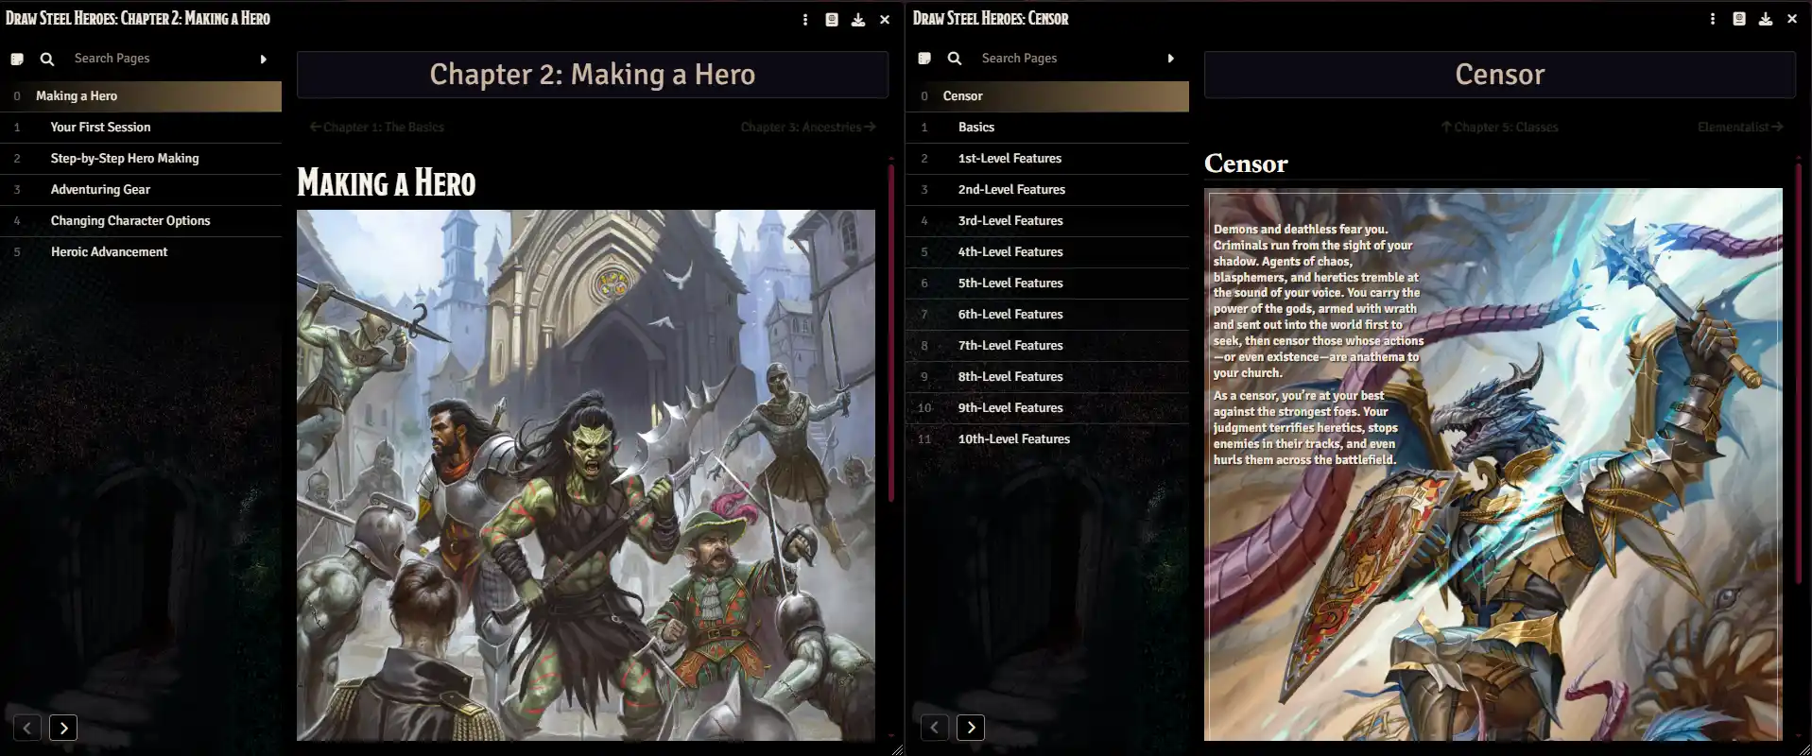The width and height of the screenshot is (1812, 756).
Task: Select Making a Hero page entry
Action: (141, 96)
